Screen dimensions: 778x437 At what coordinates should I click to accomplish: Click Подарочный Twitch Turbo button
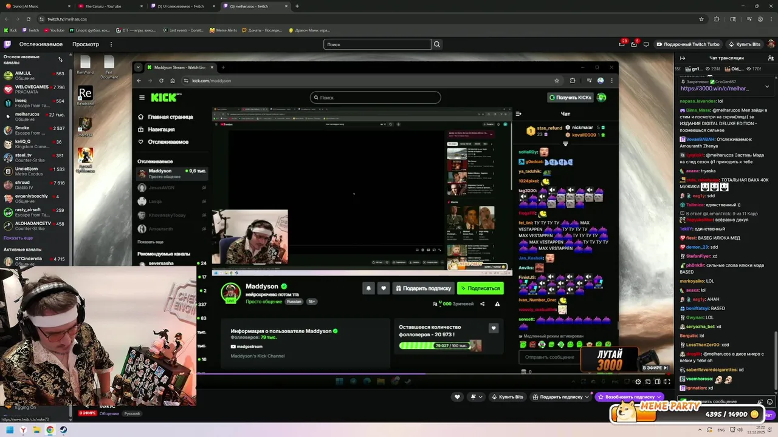point(687,44)
